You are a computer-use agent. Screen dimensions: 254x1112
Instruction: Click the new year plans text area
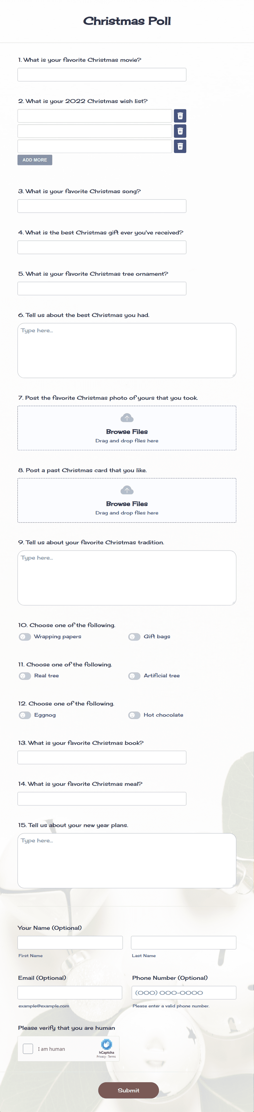(127, 859)
